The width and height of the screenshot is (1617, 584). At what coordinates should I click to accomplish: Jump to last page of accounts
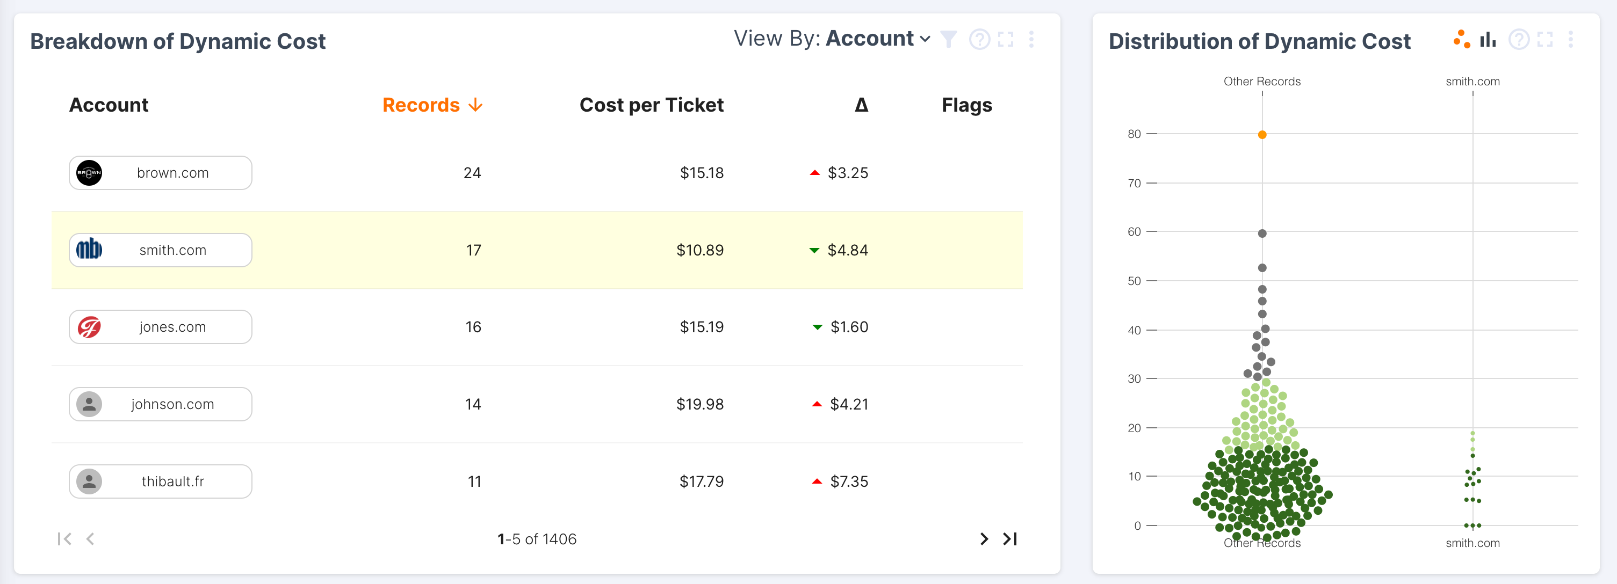1010,539
